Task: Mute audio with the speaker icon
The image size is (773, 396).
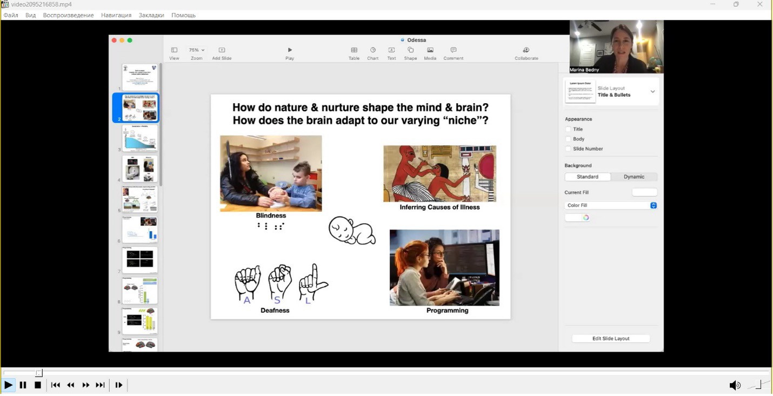Action: coord(735,385)
